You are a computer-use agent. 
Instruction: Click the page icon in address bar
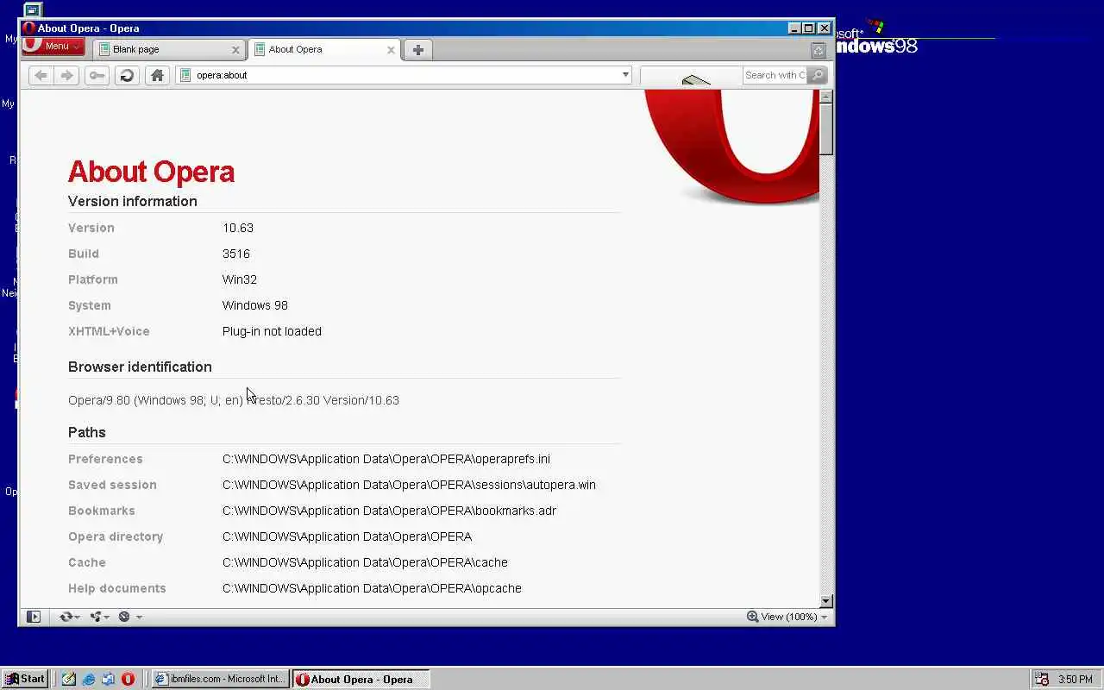pos(185,75)
